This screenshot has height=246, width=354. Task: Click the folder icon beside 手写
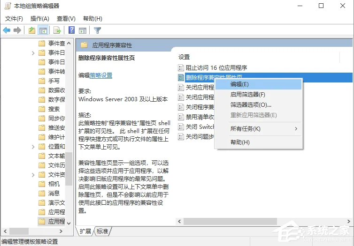(x=42, y=81)
